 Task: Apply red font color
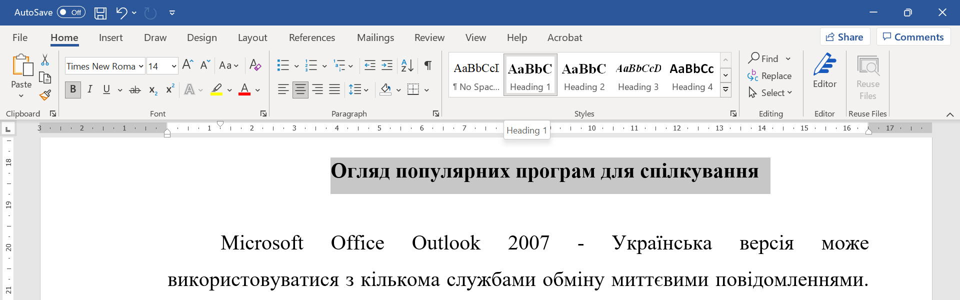click(x=244, y=90)
